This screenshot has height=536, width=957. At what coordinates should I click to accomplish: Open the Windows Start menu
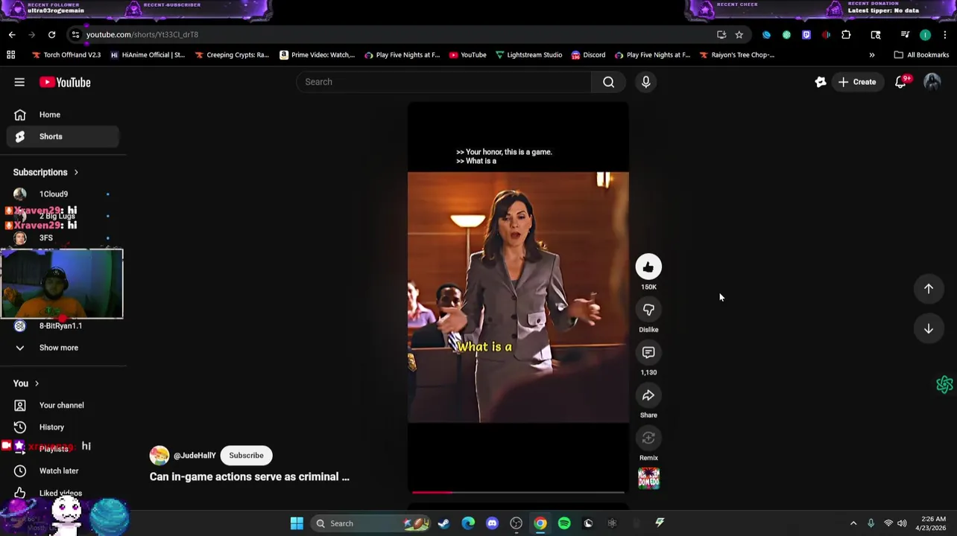click(x=297, y=523)
